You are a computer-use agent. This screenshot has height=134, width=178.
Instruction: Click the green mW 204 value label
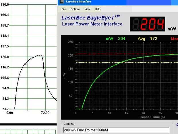(116, 39)
